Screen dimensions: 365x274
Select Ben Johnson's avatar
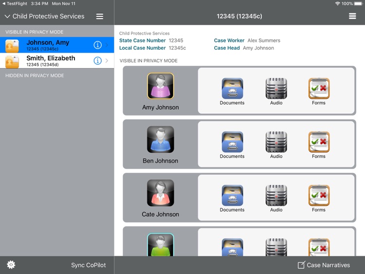pos(161,140)
